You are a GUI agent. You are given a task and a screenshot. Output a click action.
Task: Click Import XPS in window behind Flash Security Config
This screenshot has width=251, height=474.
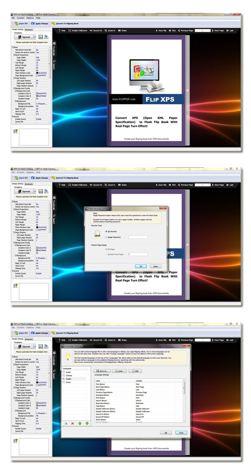pyautogui.click(x=21, y=178)
